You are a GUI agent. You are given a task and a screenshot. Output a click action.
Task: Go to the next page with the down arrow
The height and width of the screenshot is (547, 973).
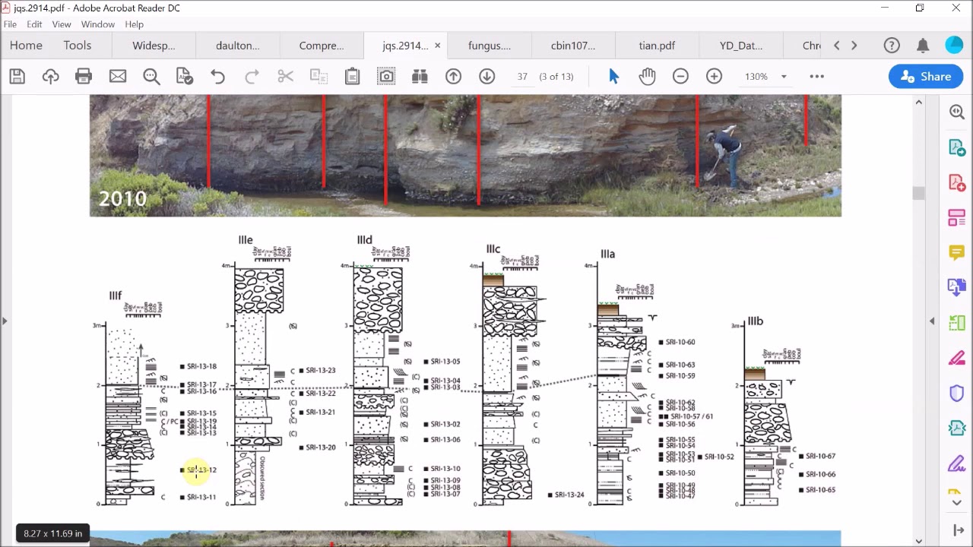[x=486, y=76]
